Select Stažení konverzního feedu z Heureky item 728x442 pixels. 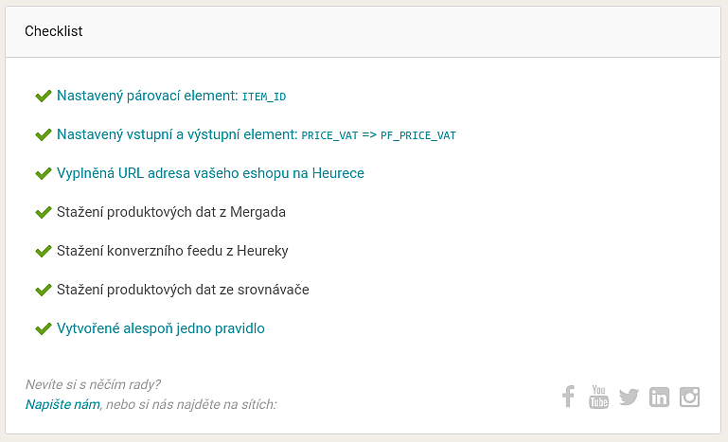click(x=172, y=251)
